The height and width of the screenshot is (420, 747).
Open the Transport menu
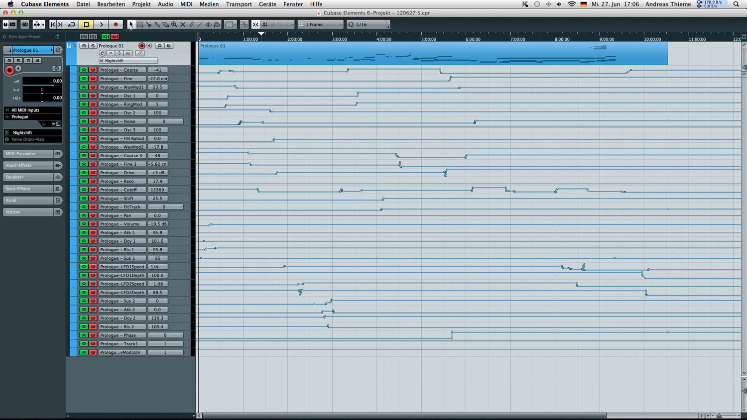pos(239,4)
